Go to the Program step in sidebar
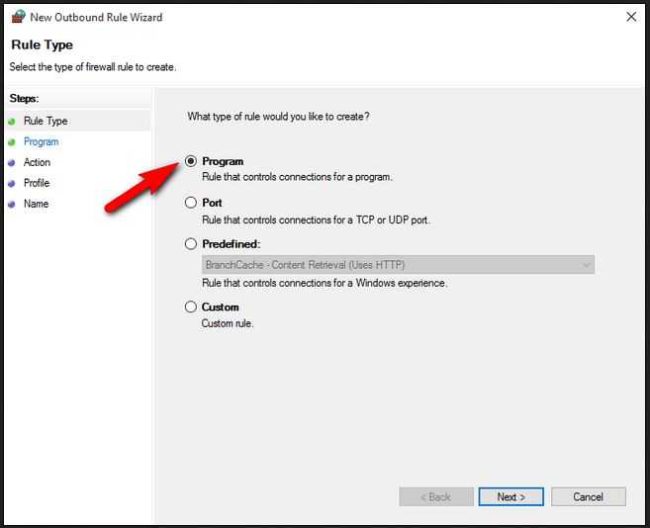This screenshot has height=528, width=650. click(41, 141)
